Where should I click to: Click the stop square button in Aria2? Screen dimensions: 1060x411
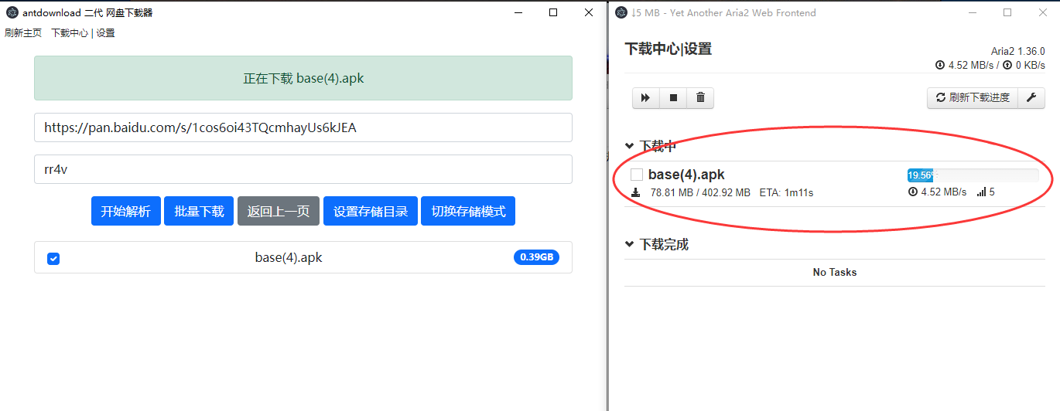pyautogui.click(x=673, y=98)
